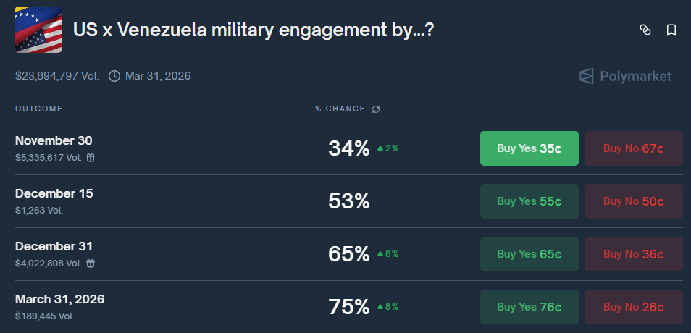Buy Yes at 35¢ for November 30
The width and height of the screenshot is (691, 333).
click(529, 148)
